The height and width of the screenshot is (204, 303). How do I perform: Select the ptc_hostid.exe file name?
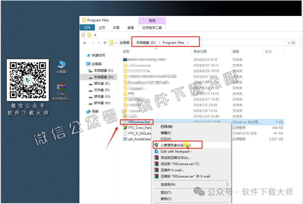140,139
